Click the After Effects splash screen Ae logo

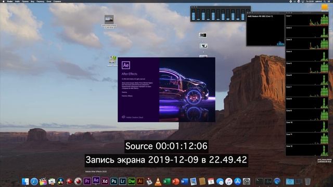click(x=126, y=65)
